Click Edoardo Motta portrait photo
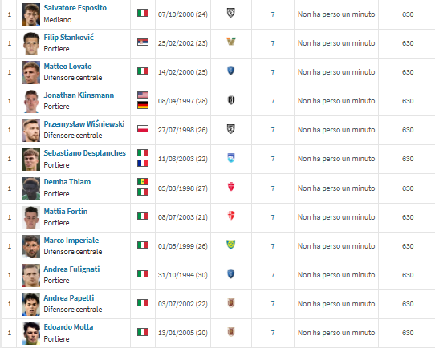Viewport: 435px width, 348px height. tap(31, 333)
